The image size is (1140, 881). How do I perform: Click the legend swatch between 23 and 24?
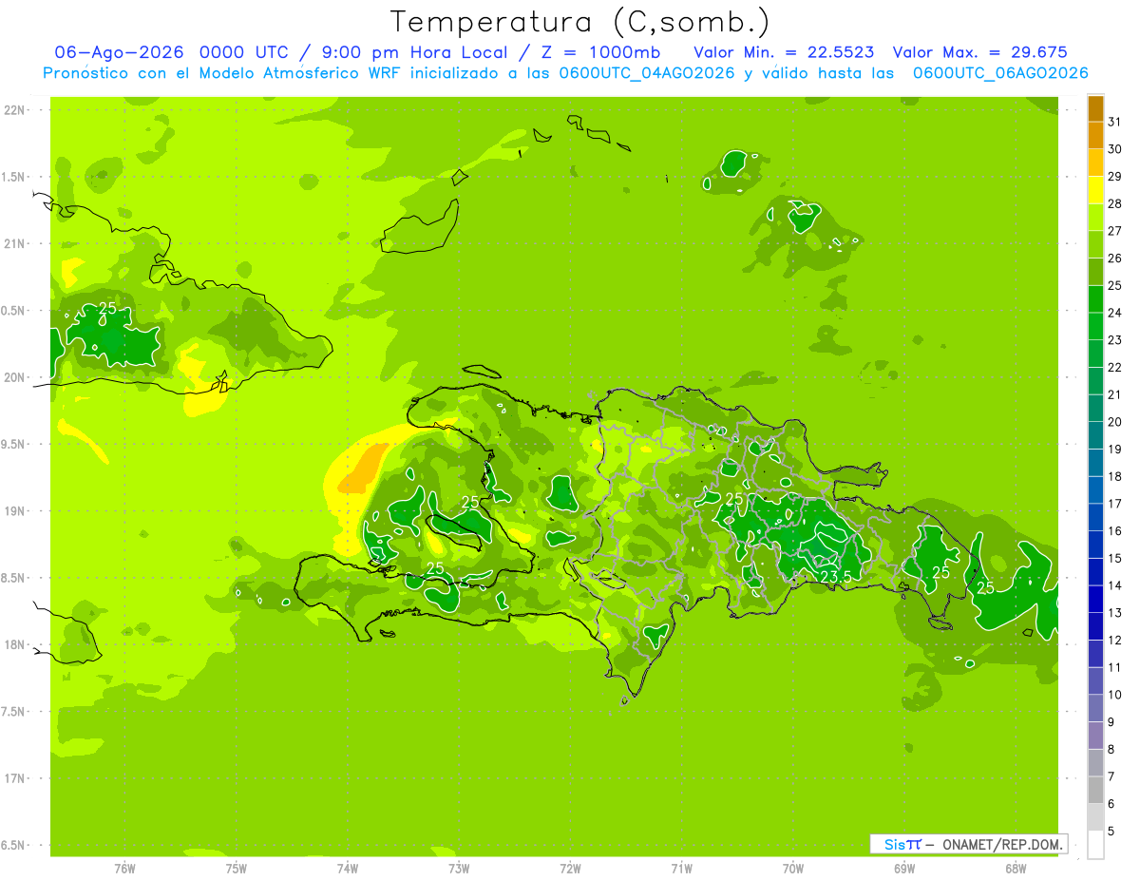point(1095,326)
